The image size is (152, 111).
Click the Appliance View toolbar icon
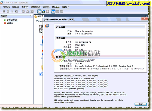[x=62, y=12]
